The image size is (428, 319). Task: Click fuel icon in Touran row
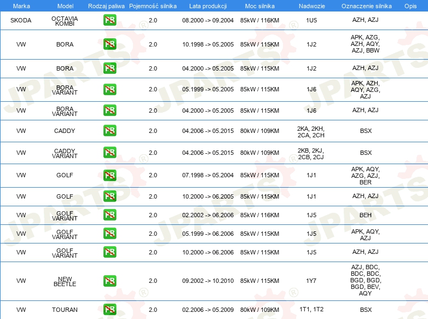(109, 309)
